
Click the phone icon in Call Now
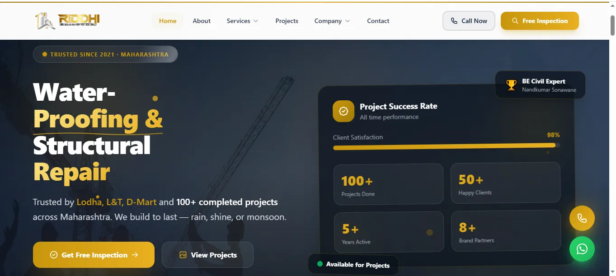(x=454, y=21)
